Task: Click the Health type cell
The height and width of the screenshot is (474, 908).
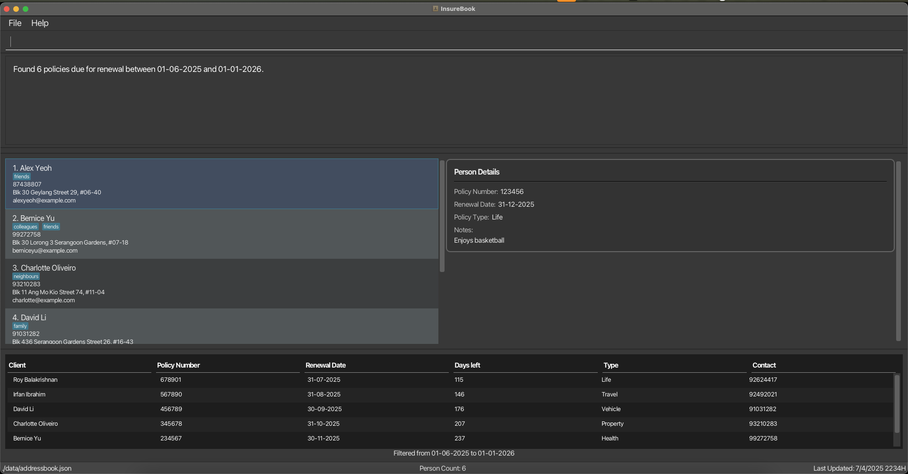Action: coord(610,439)
